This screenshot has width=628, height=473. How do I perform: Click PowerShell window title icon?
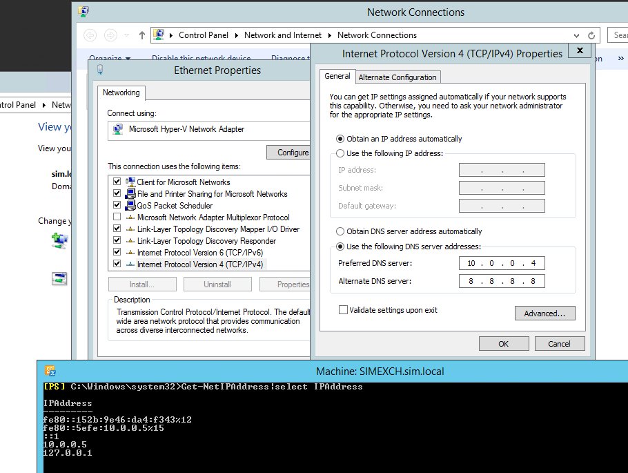[x=50, y=371]
